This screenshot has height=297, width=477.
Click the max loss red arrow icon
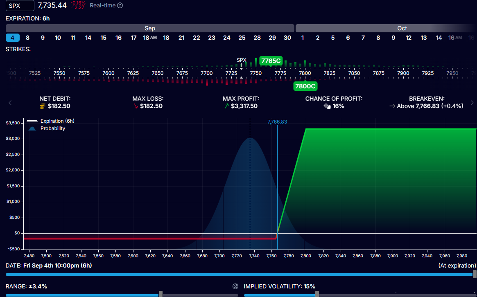[136, 106]
